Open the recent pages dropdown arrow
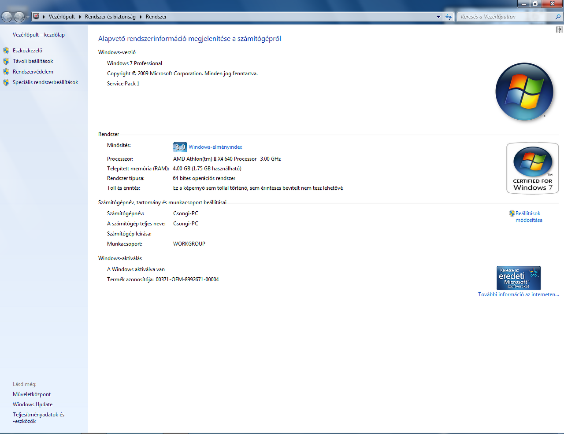Screen dimensions: 564x434 pyautogui.click(x=28, y=17)
